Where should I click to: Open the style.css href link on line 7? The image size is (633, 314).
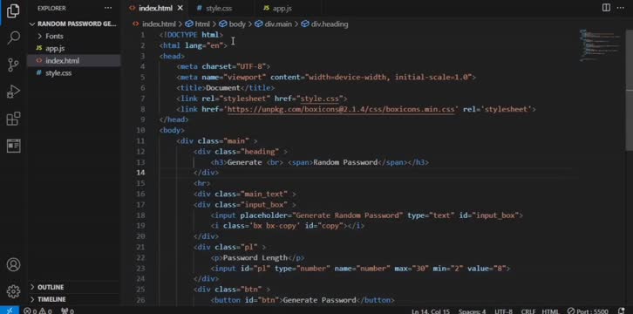tap(321, 99)
